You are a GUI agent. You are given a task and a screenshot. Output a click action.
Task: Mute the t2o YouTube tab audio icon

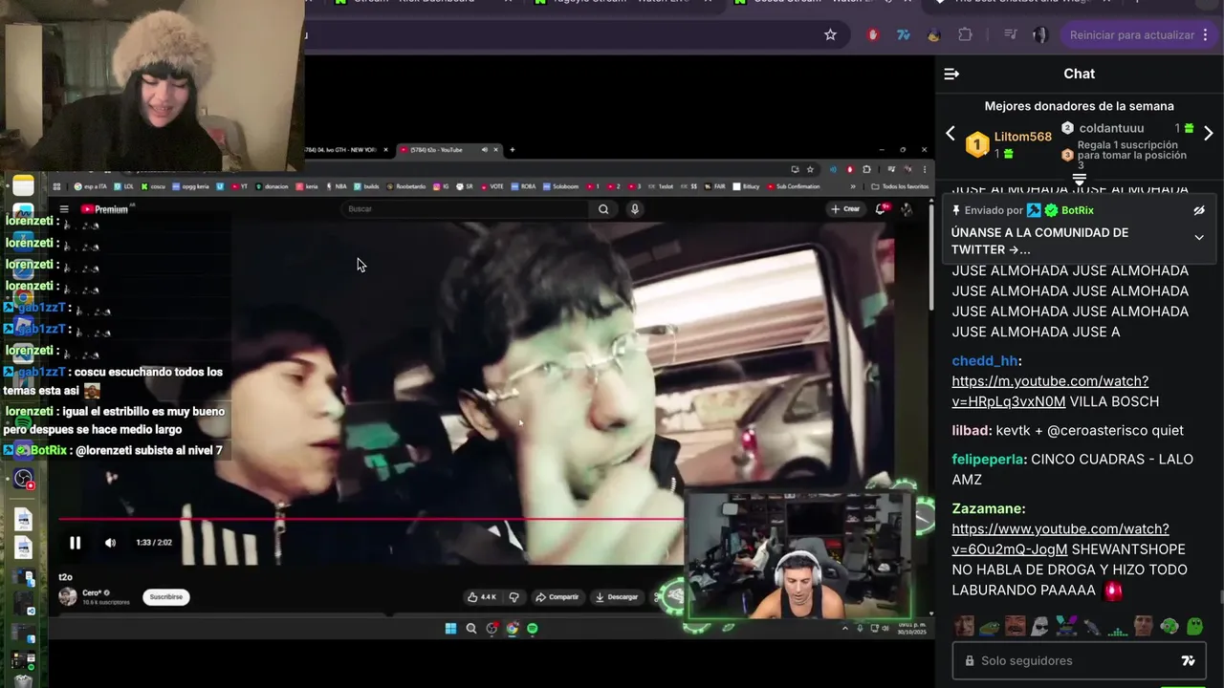484,150
